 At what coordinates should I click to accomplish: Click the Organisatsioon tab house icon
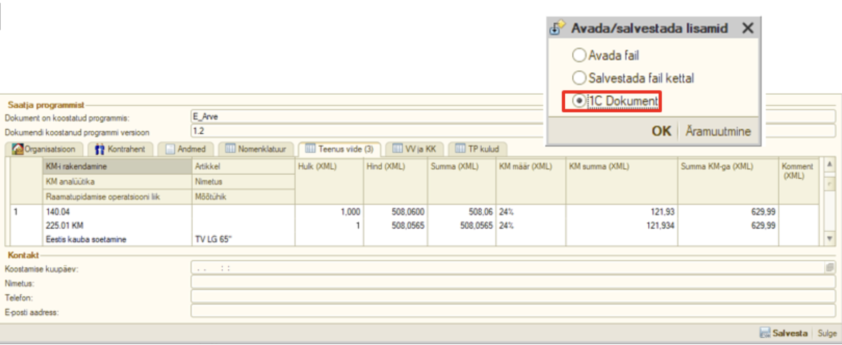click(17, 149)
